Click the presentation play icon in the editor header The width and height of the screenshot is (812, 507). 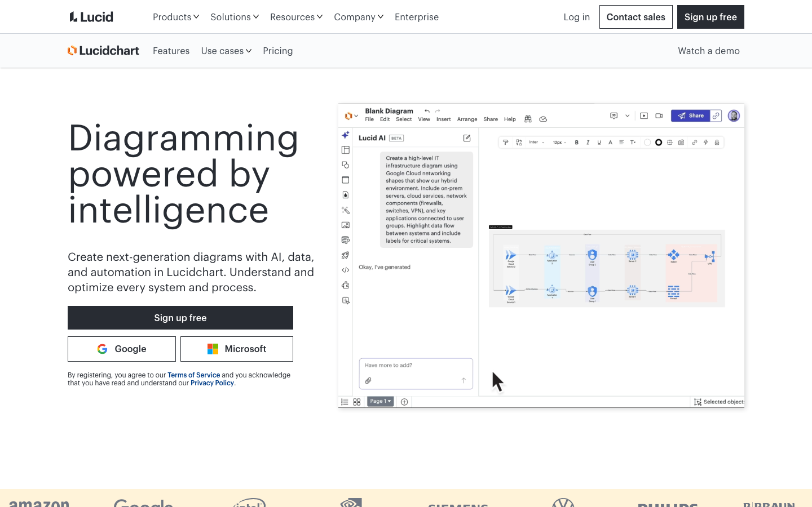click(644, 115)
